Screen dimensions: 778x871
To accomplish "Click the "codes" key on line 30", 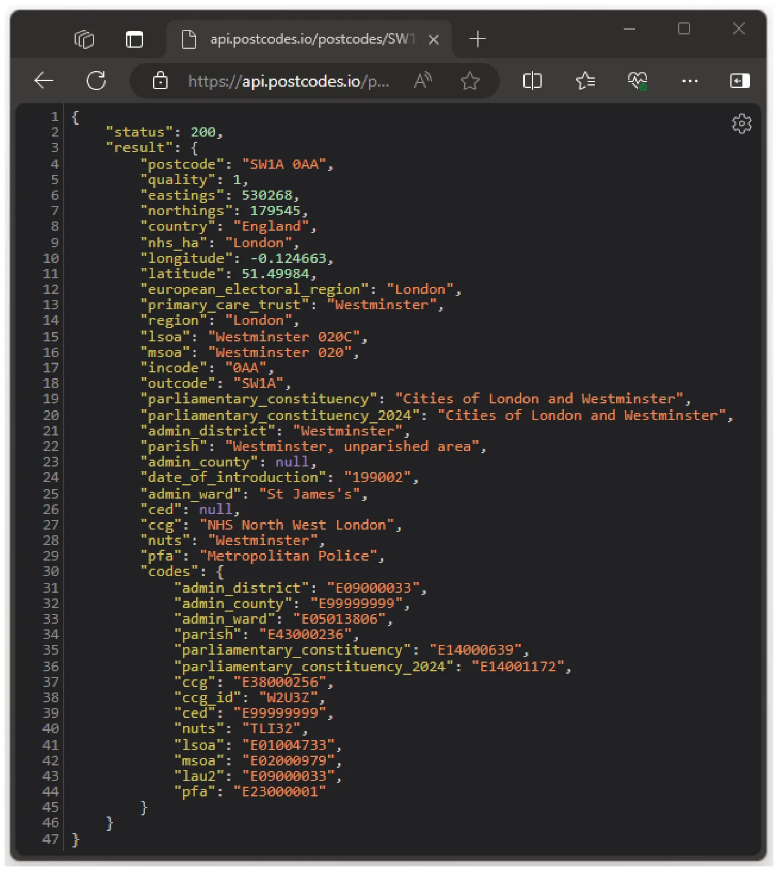I will [169, 571].
